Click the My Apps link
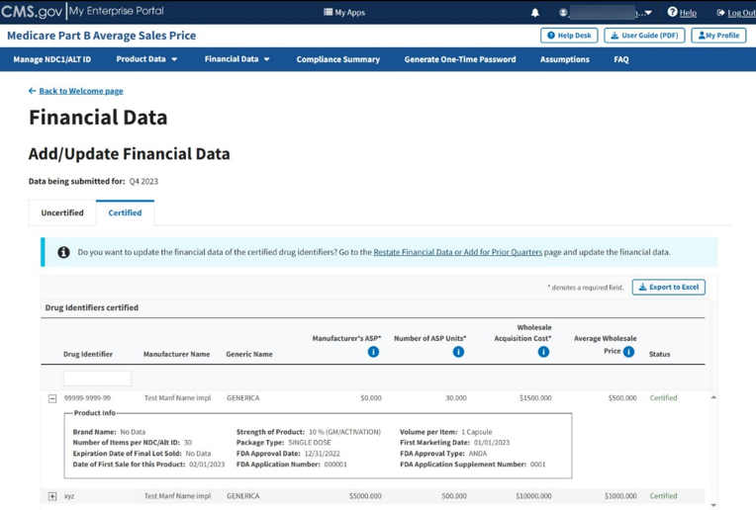The height and width of the screenshot is (510, 756). [349, 13]
